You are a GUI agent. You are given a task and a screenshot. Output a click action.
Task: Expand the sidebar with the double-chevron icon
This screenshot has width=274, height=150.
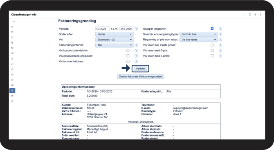tap(13, 22)
